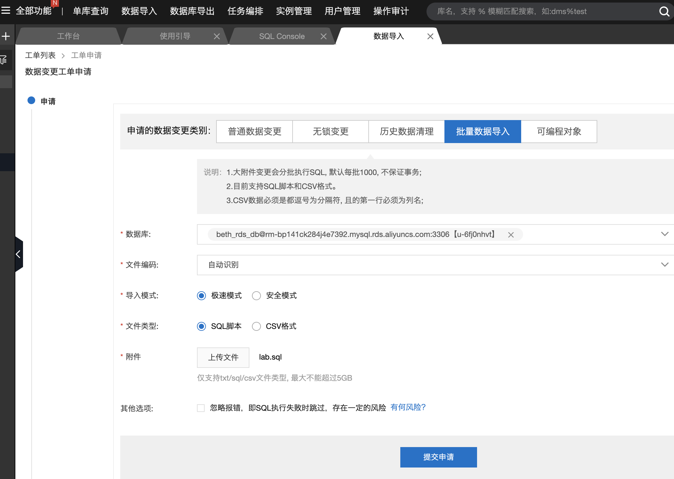
Task: Open the sidebar tree list icon
Action: pos(4,60)
